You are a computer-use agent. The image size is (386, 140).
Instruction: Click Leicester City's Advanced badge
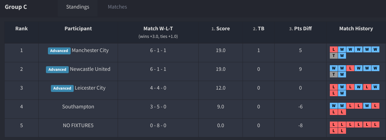coord(62,88)
